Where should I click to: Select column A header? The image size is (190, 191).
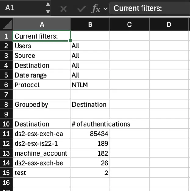(42, 25)
